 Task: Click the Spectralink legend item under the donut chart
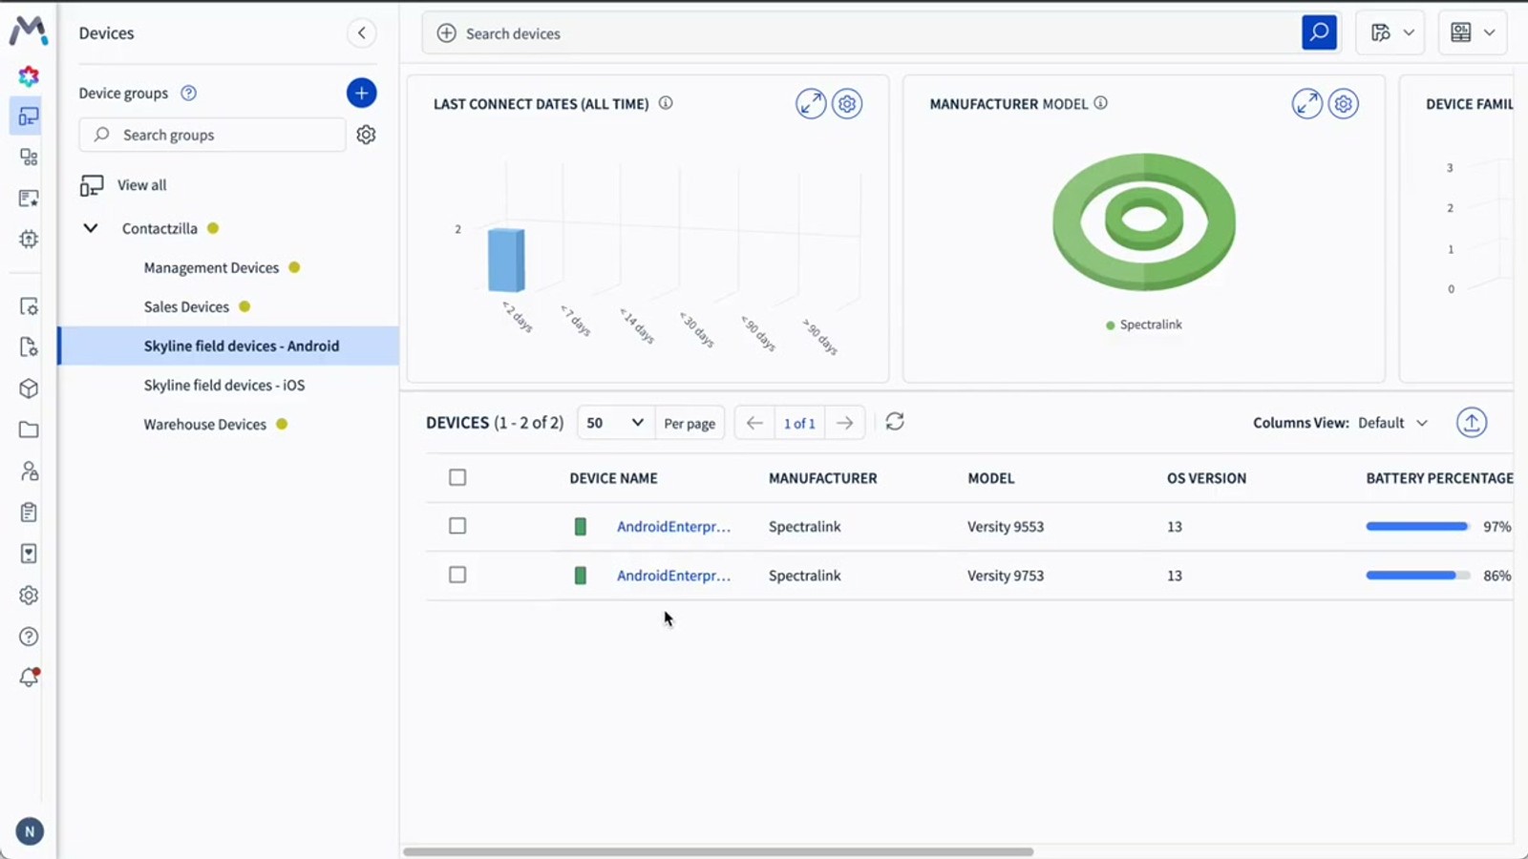tap(1144, 325)
